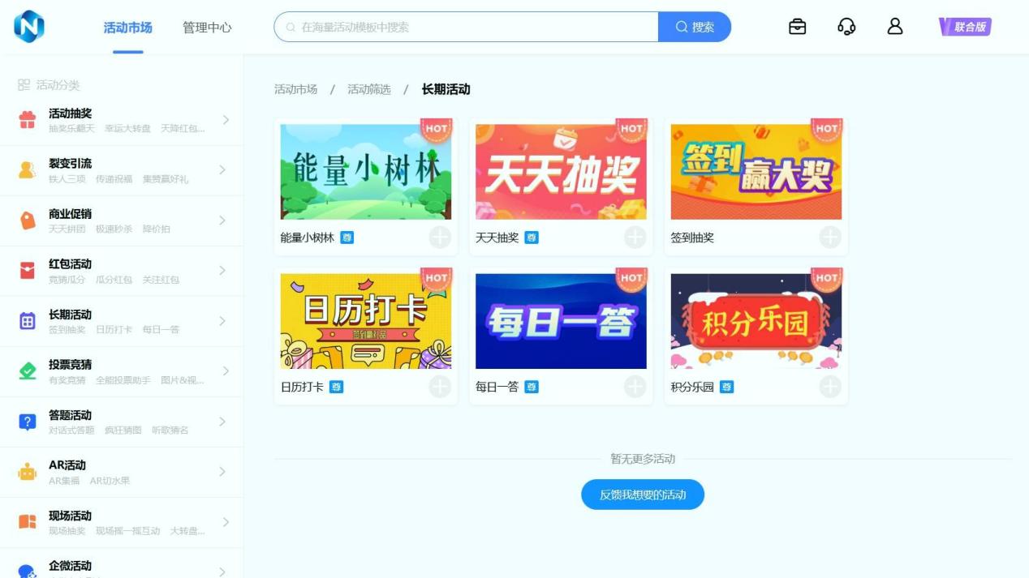Click the gift icon for 活动抽奖
The image size is (1029, 578).
28,120
